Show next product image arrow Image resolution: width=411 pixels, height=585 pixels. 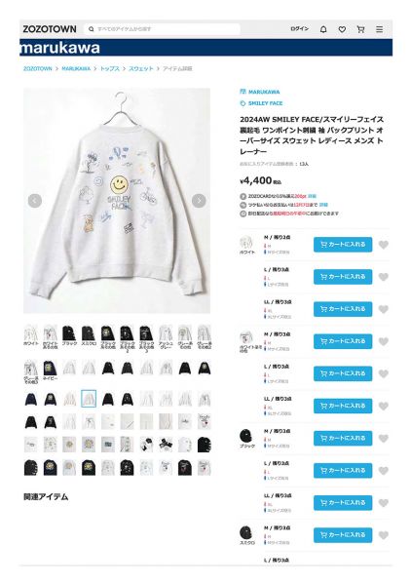[199, 201]
